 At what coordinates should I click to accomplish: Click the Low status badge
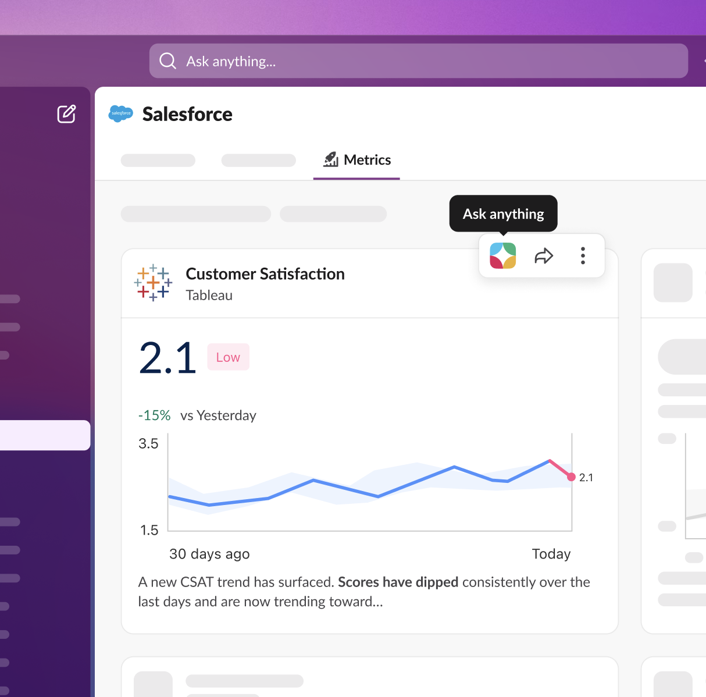coord(228,357)
